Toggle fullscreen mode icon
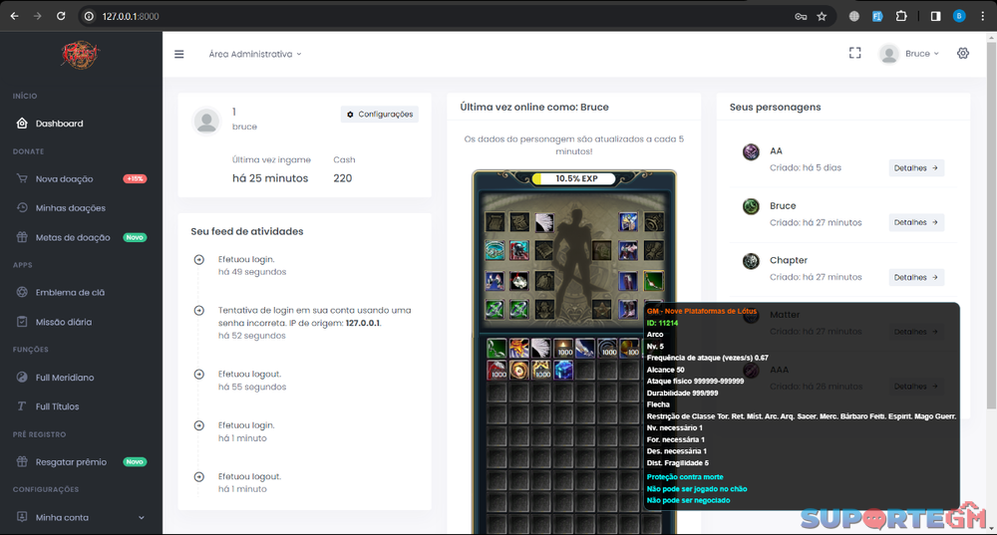This screenshot has width=997, height=535. pos(854,54)
